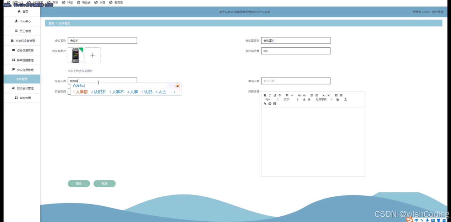Select the 会议信息 submenu item
Screen dimensions: 451x222
point(22,79)
